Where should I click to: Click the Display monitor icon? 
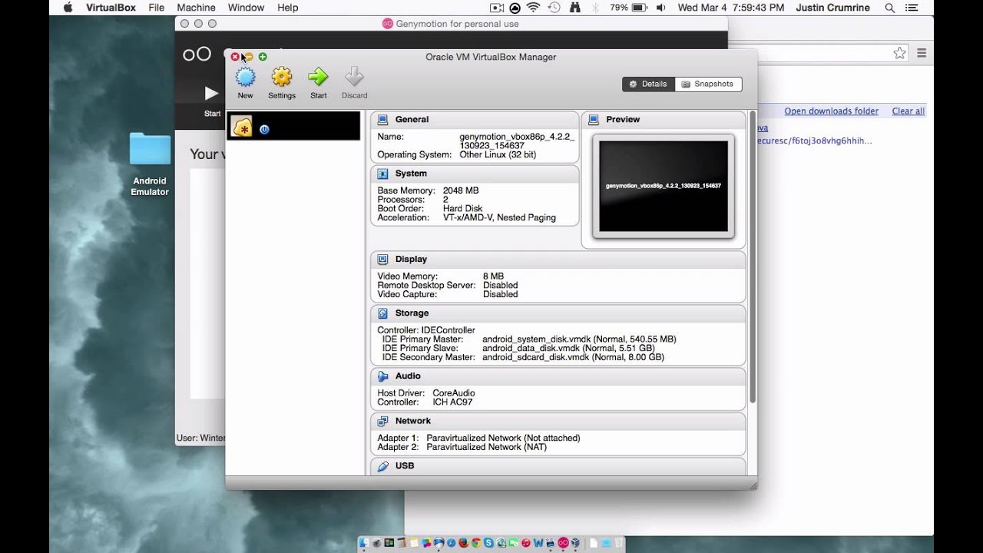pyautogui.click(x=382, y=260)
